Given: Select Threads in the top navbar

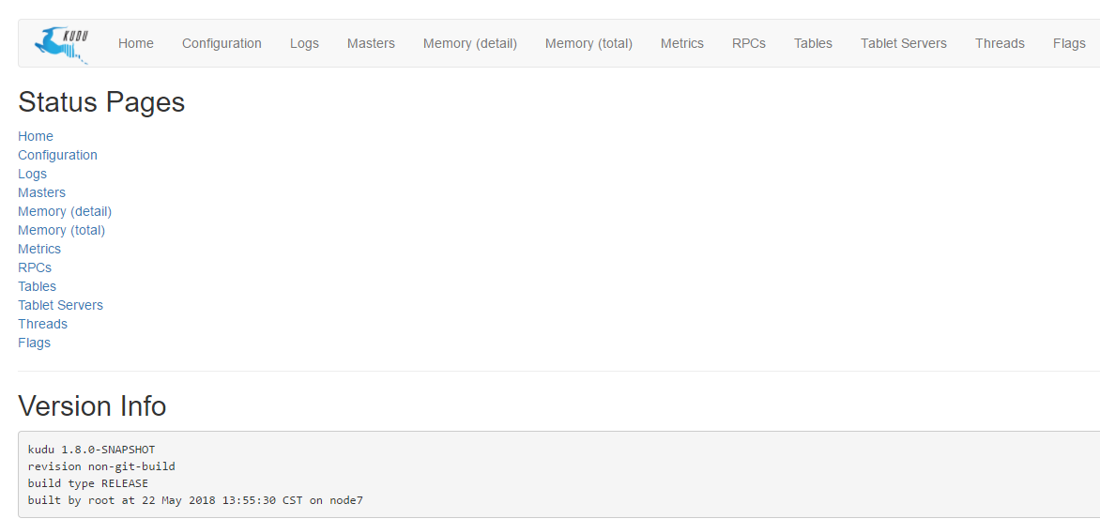Looking at the screenshot, I should 1000,43.
